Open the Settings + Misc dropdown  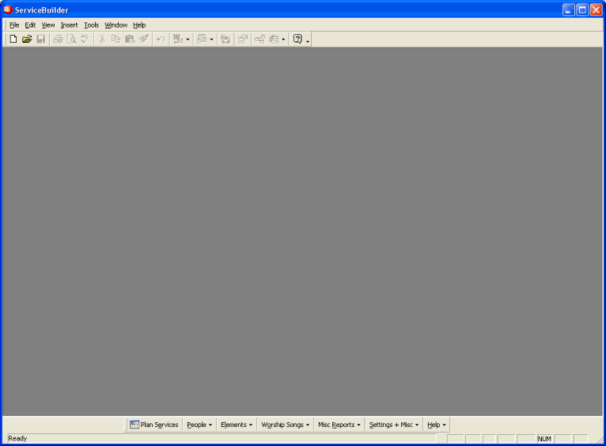coord(393,425)
